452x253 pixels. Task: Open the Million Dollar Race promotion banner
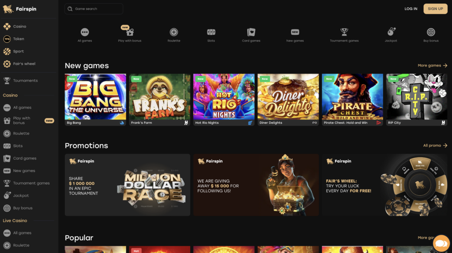point(128,185)
